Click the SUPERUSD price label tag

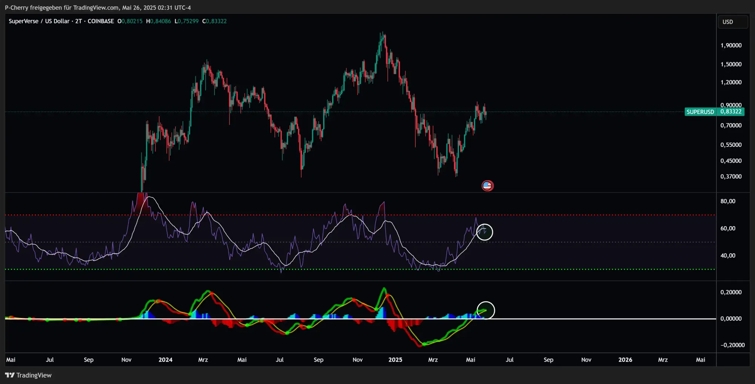pos(700,112)
